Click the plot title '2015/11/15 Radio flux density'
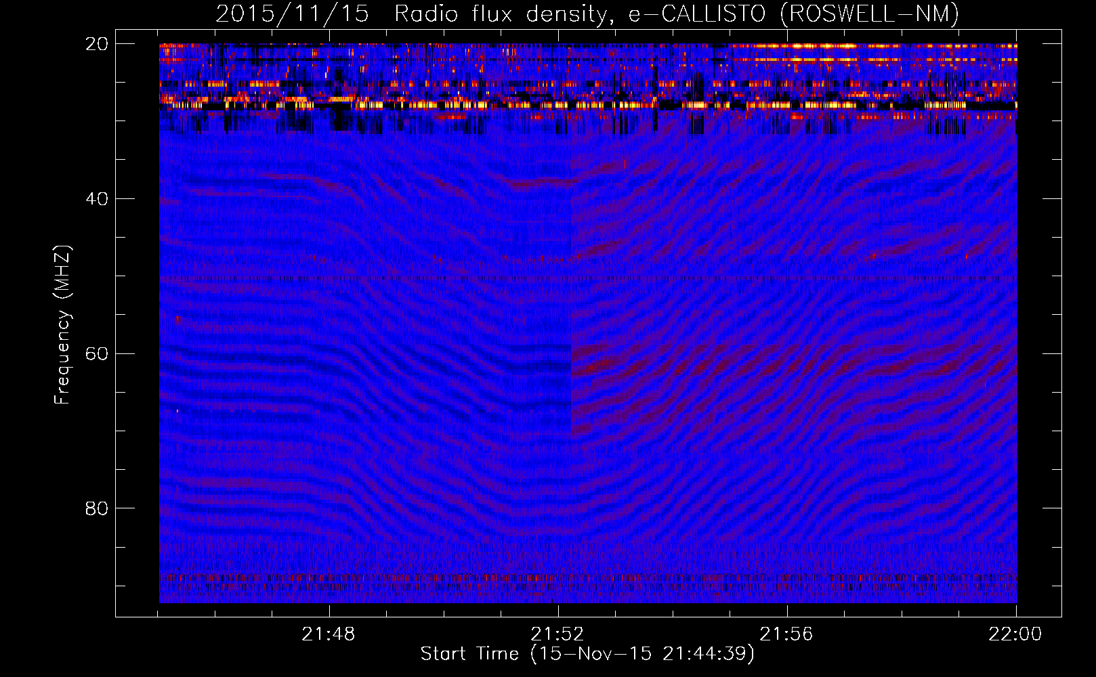Viewport: 1096px width, 677px height. (587, 14)
